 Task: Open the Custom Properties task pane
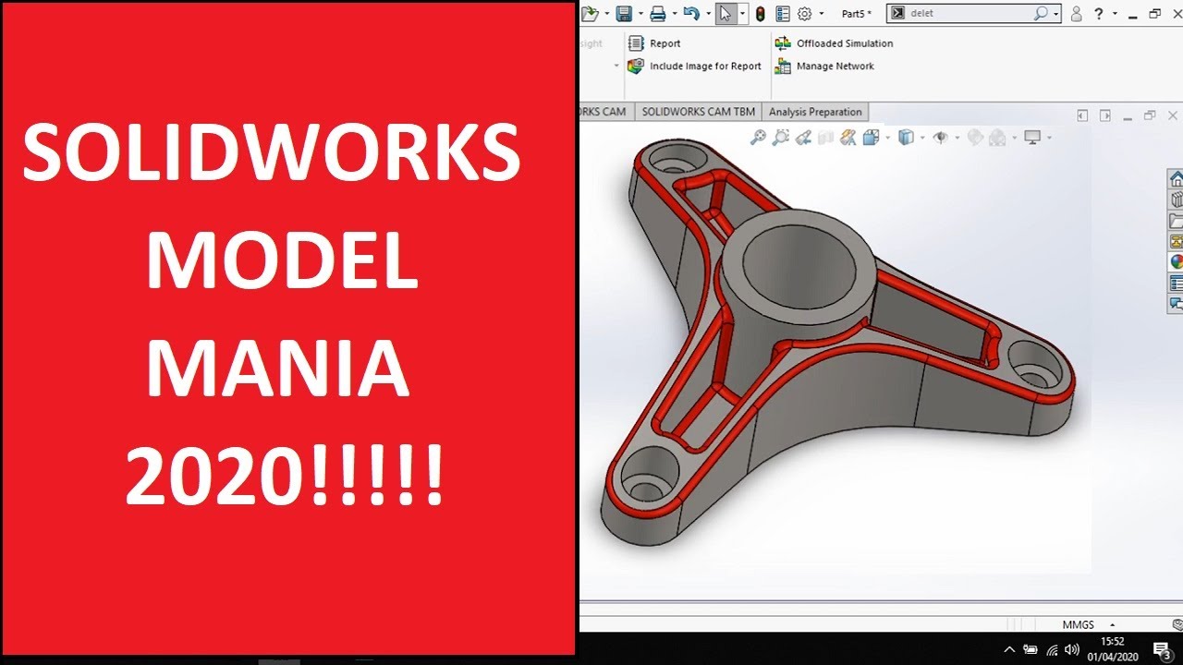(x=1176, y=283)
